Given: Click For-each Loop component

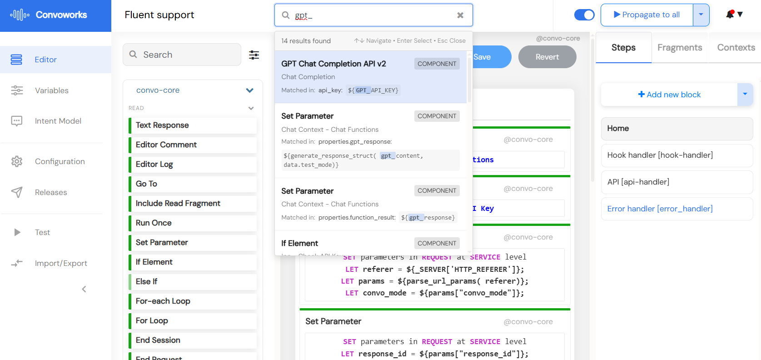Looking at the screenshot, I should point(193,301).
